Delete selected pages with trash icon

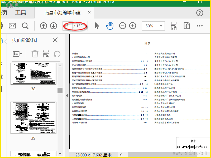[x=35, y=54]
